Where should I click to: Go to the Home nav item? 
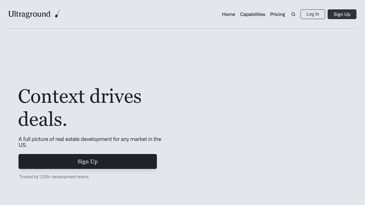[x=229, y=14]
